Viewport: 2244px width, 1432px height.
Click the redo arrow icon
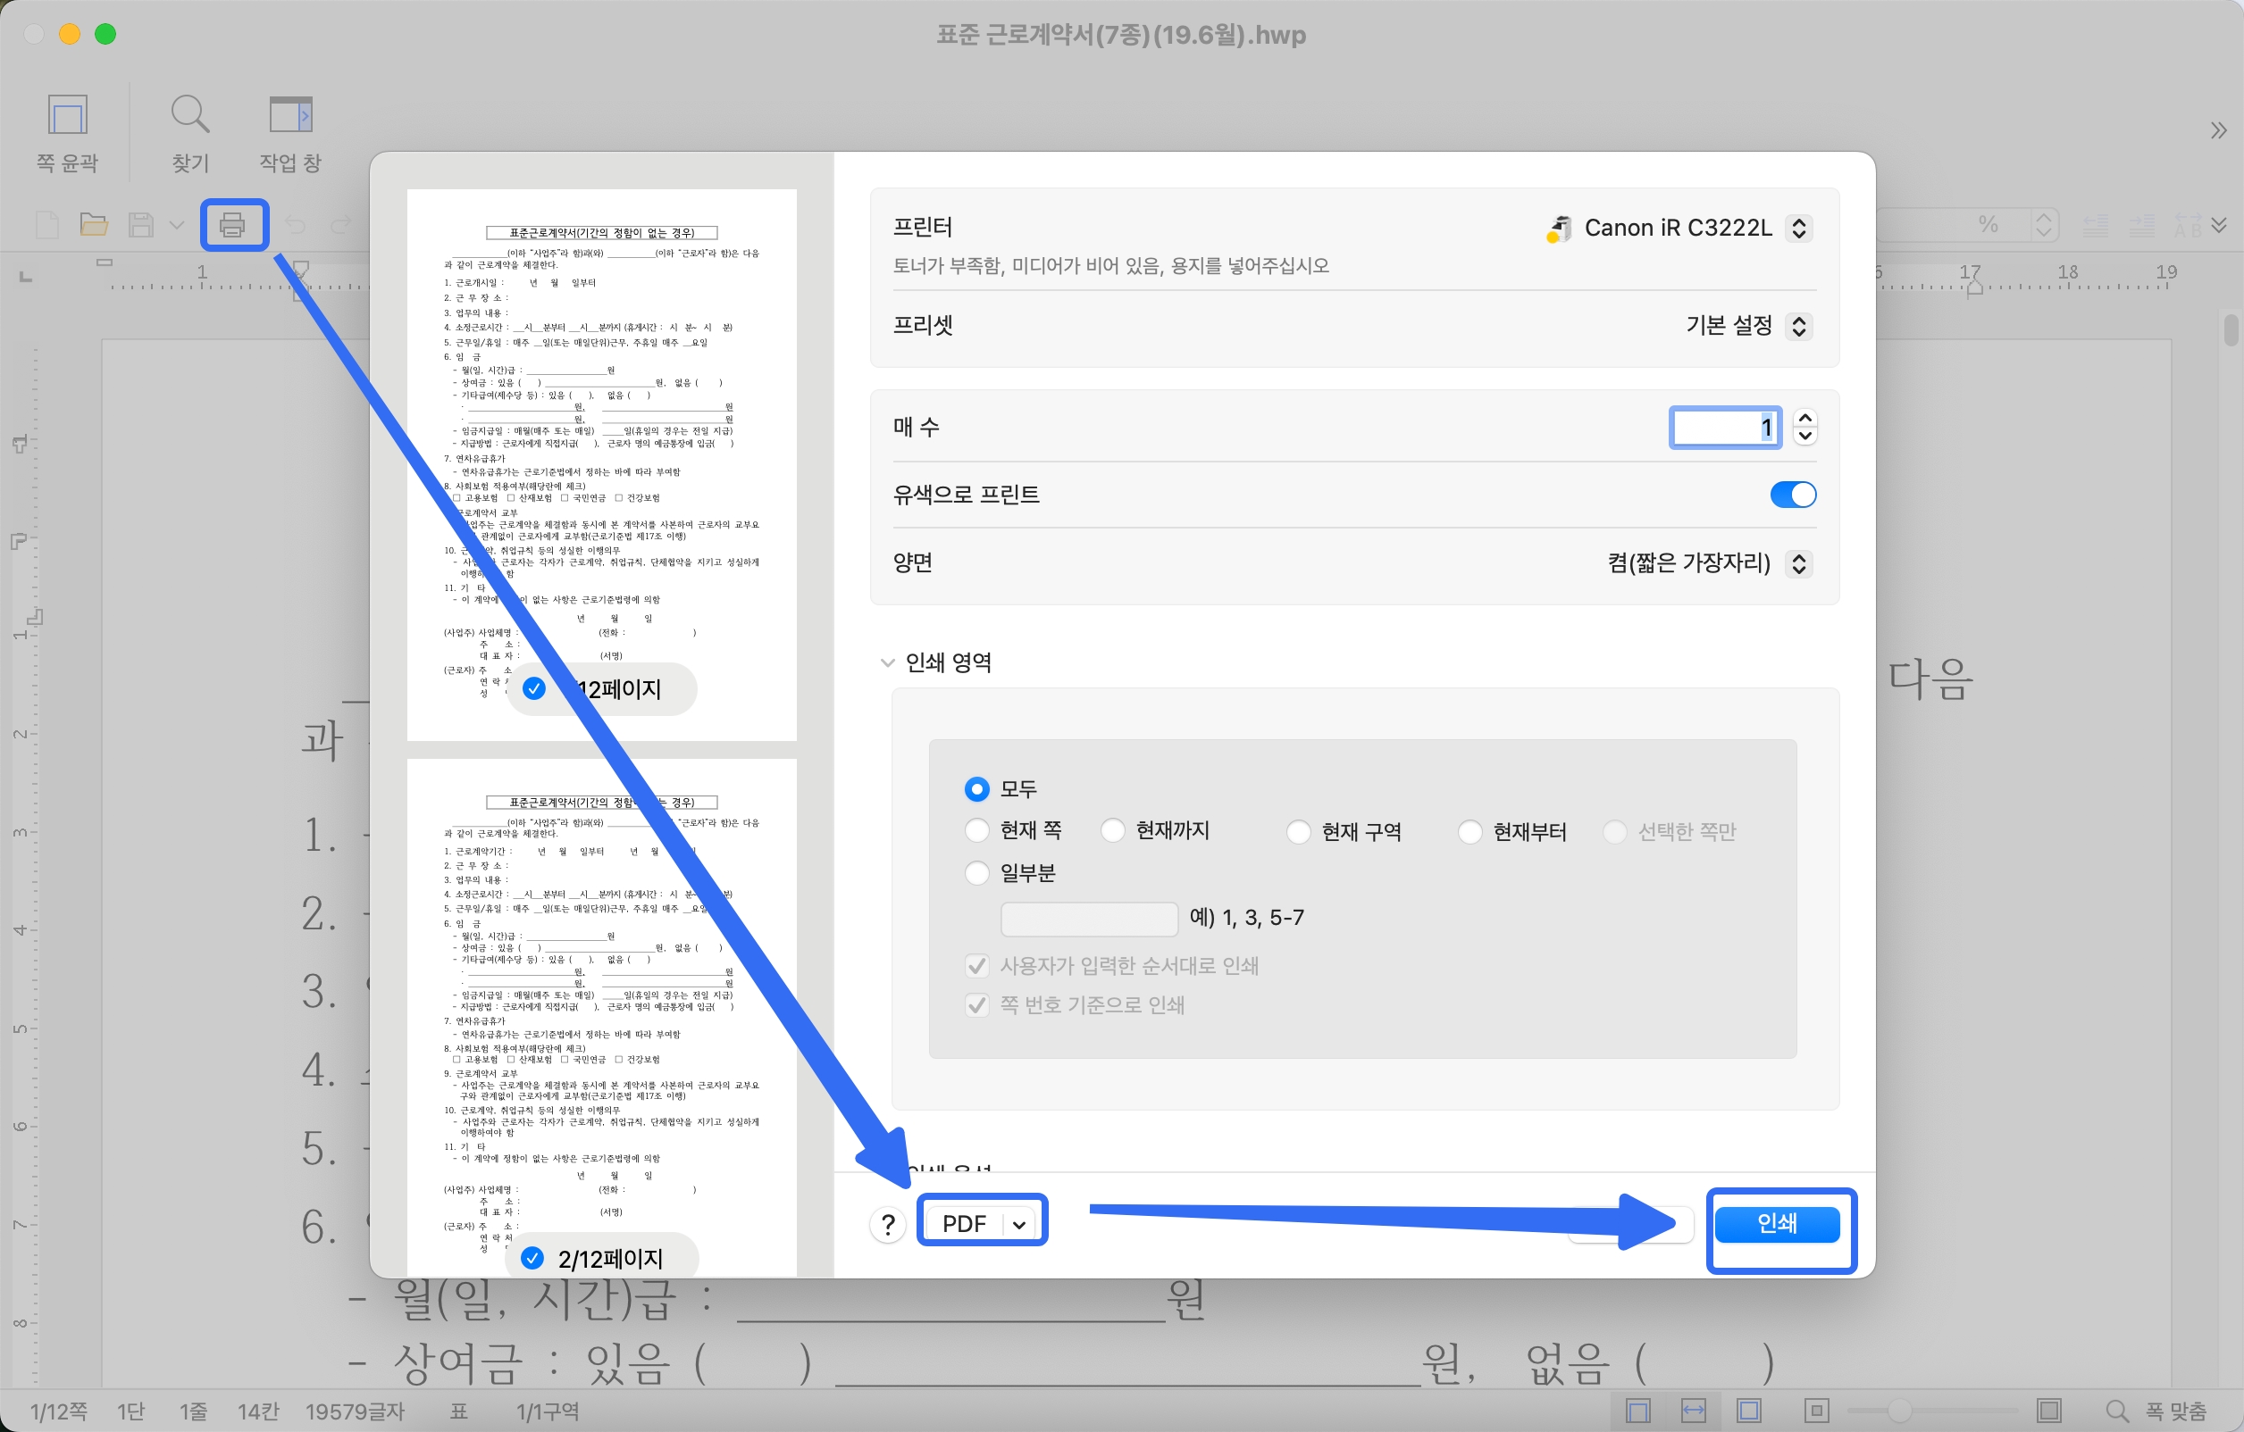(x=341, y=224)
